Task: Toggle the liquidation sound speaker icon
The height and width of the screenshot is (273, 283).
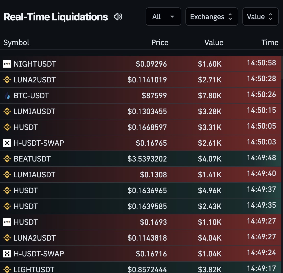Action: [x=118, y=17]
